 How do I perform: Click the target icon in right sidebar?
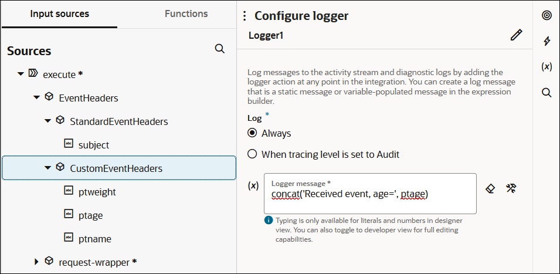click(547, 16)
